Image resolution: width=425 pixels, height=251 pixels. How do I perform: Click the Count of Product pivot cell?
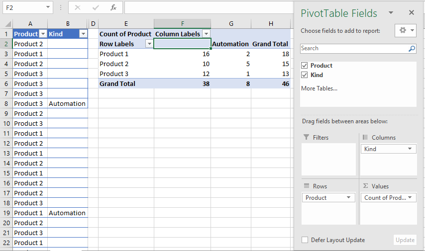pyautogui.click(x=125, y=34)
